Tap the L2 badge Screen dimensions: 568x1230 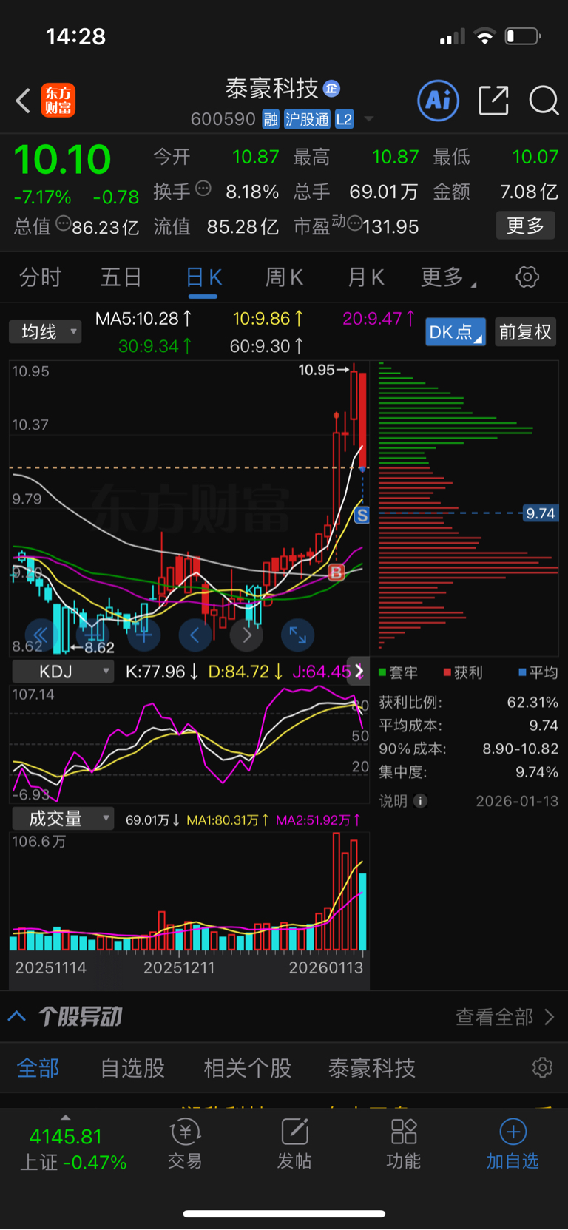(345, 119)
